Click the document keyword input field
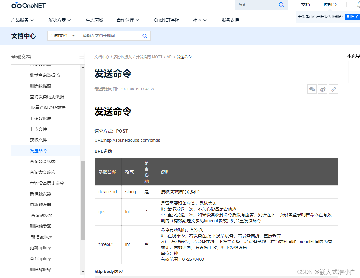The height and width of the screenshot is (278, 360). click(x=108, y=35)
